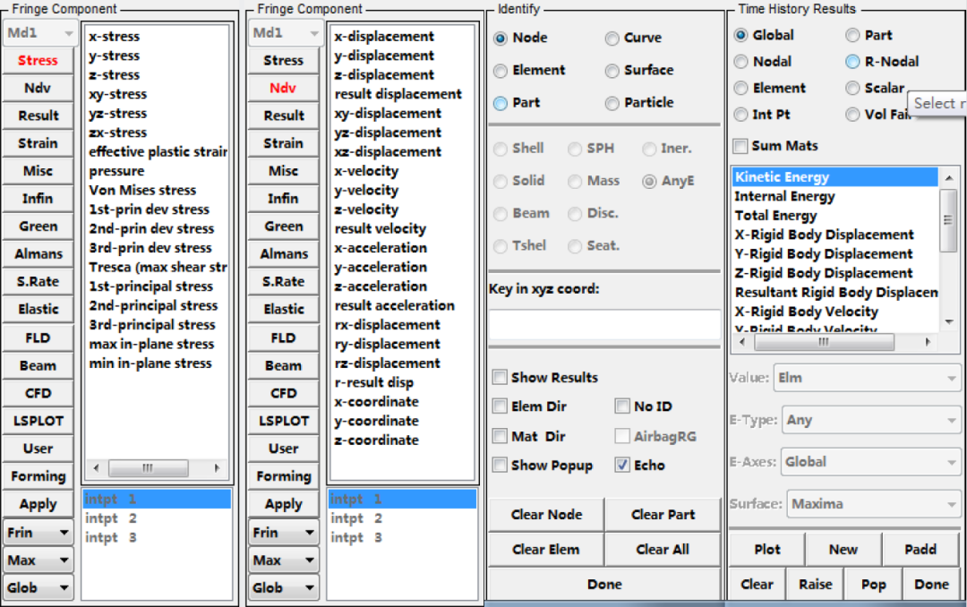Select result displacement in the list
The height and width of the screenshot is (607, 967).
(x=398, y=94)
